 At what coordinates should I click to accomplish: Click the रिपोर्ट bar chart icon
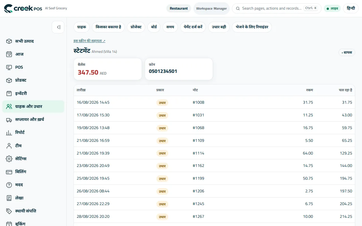click(9, 132)
